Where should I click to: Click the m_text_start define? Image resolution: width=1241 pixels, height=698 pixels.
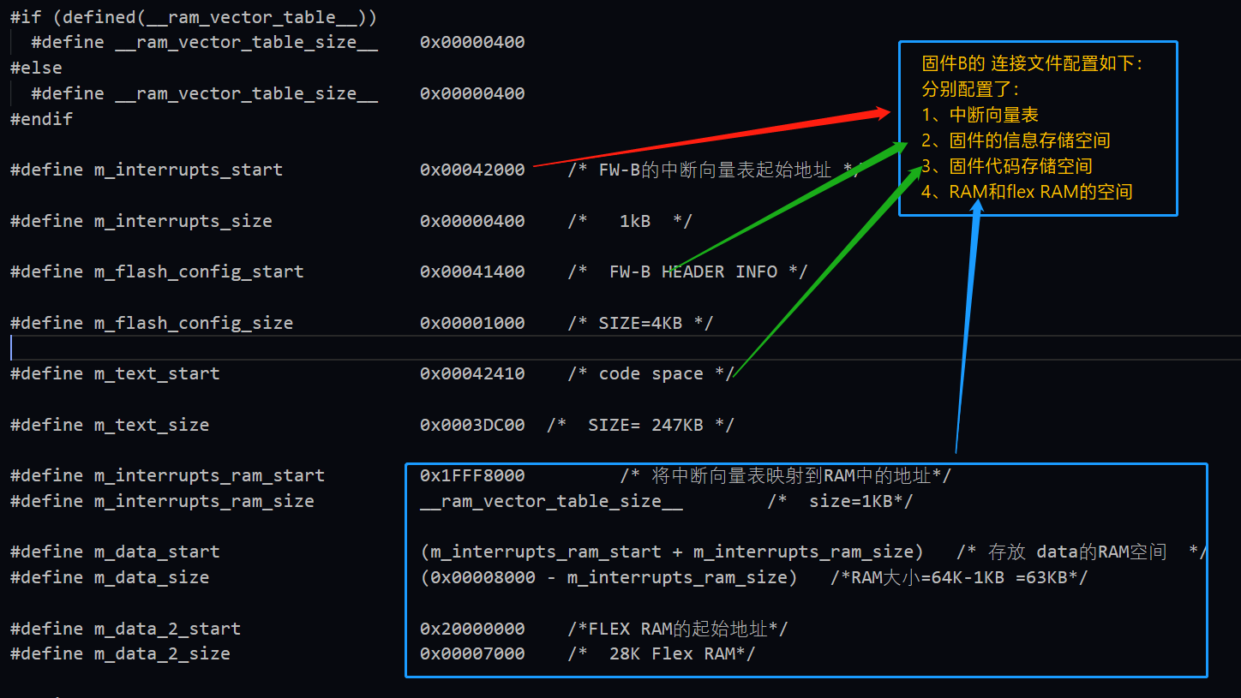click(157, 373)
